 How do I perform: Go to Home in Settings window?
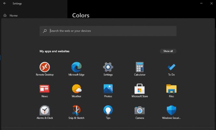[x=10, y=16]
